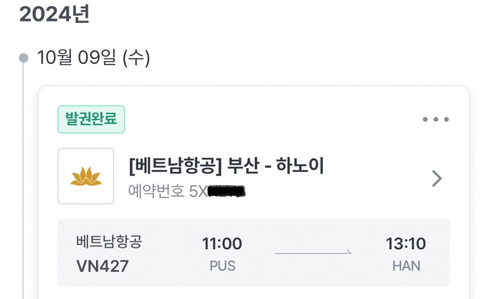Image resolution: width=489 pixels, height=299 pixels.
Task: Click the Vietnam Airlines lotus logo
Action: [86, 176]
